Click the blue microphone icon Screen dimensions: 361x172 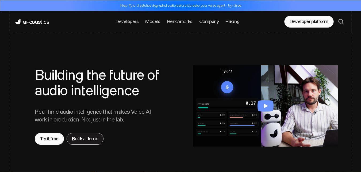[x=227, y=87]
